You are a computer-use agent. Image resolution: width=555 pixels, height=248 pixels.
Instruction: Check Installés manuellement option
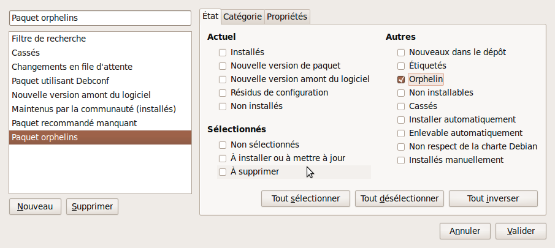point(401,160)
